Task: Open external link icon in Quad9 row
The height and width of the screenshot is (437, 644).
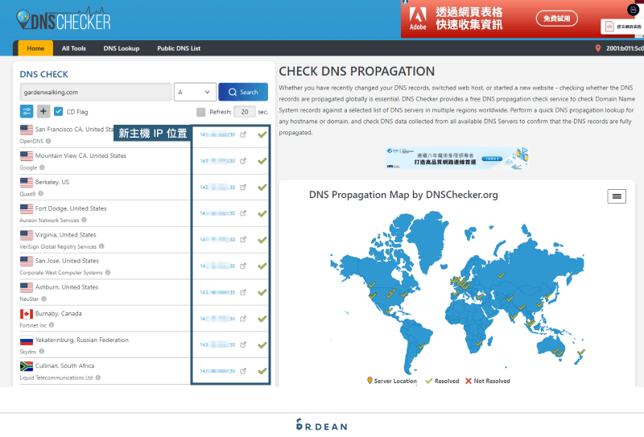Action: [243, 188]
